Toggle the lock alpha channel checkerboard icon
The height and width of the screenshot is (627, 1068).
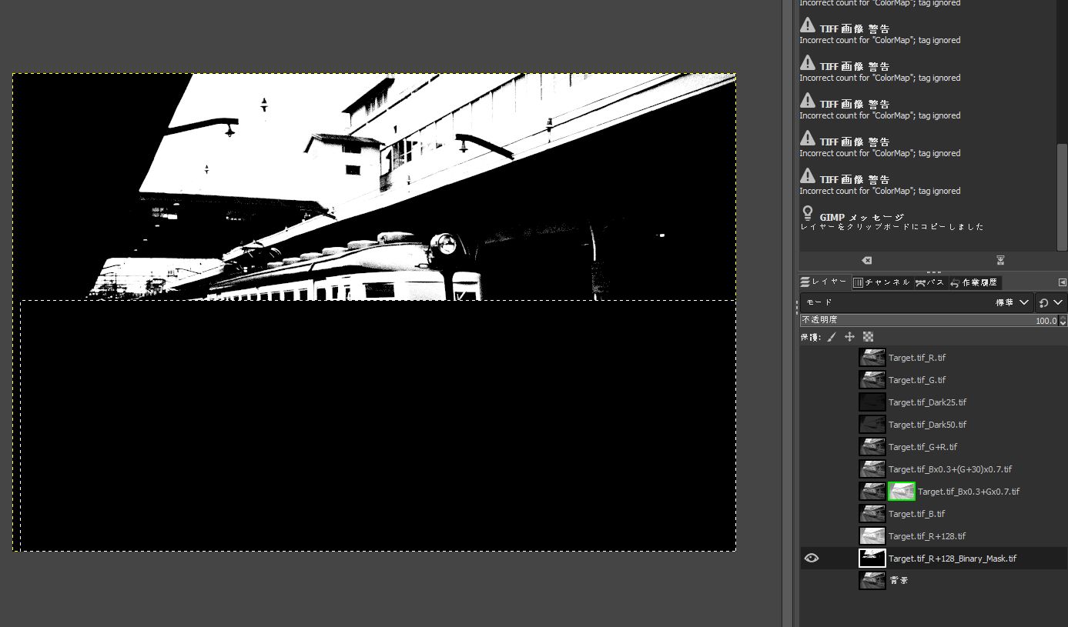pyautogui.click(x=869, y=337)
